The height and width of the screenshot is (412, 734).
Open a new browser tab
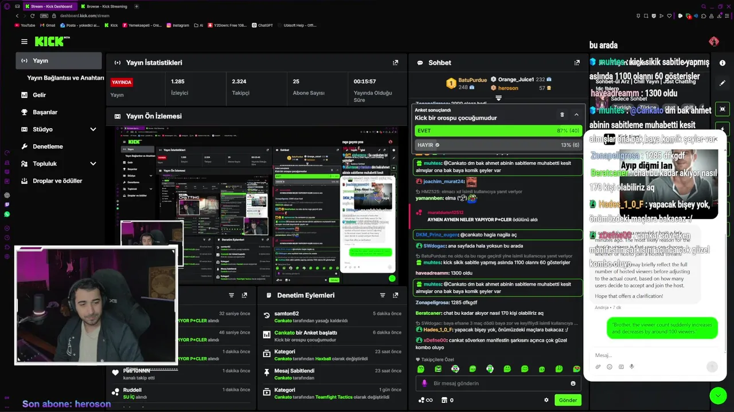[x=136, y=6]
